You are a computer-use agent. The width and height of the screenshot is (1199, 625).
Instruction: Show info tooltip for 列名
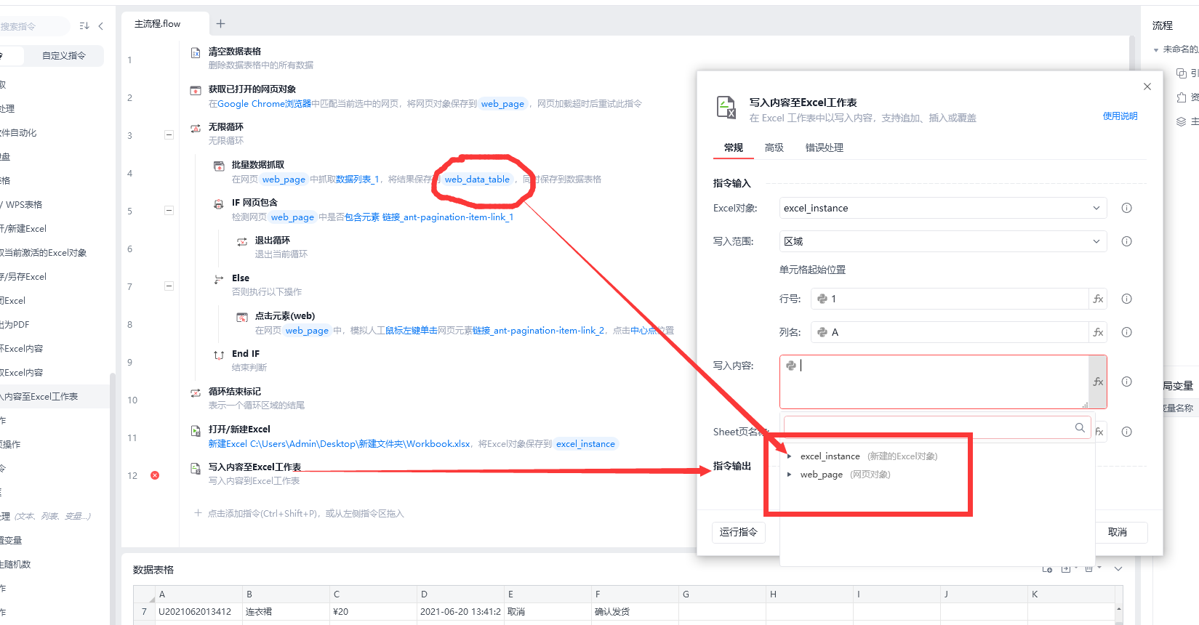point(1126,332)
